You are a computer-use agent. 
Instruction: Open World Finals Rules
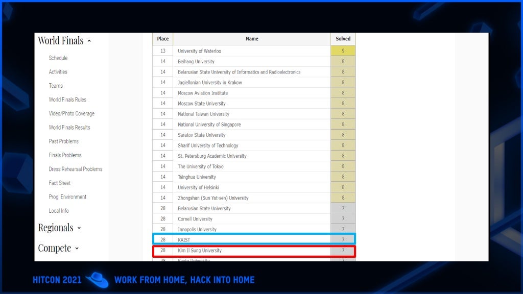67,100
